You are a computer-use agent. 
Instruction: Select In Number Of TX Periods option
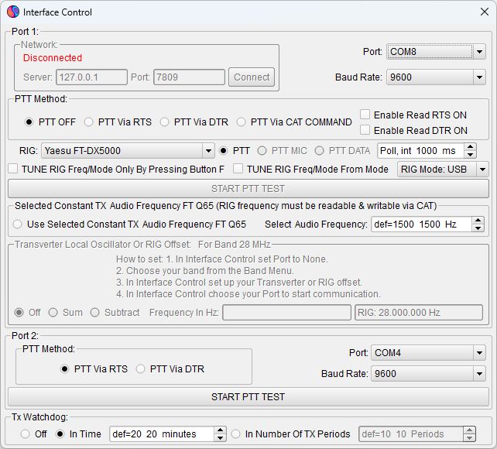[x=237, y=434]
